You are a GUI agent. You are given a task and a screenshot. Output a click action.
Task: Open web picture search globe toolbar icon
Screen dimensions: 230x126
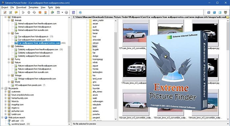[x=52, y=13]
